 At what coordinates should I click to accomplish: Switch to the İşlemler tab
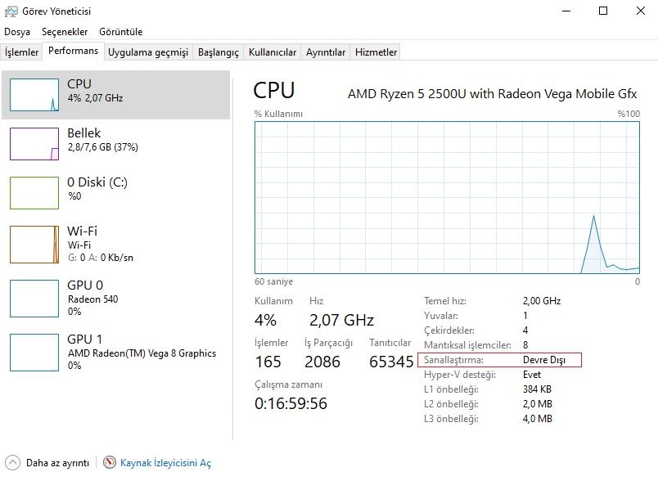(22, 52)
